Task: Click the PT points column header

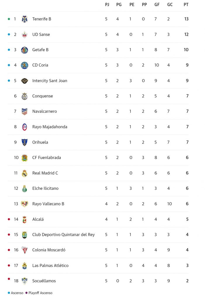Action: tap(186, 5)
